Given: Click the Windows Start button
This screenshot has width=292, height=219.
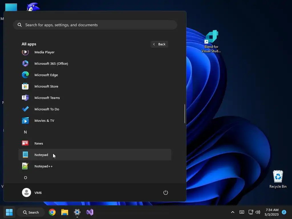Looking at the screenshot, I should (9, 212).
